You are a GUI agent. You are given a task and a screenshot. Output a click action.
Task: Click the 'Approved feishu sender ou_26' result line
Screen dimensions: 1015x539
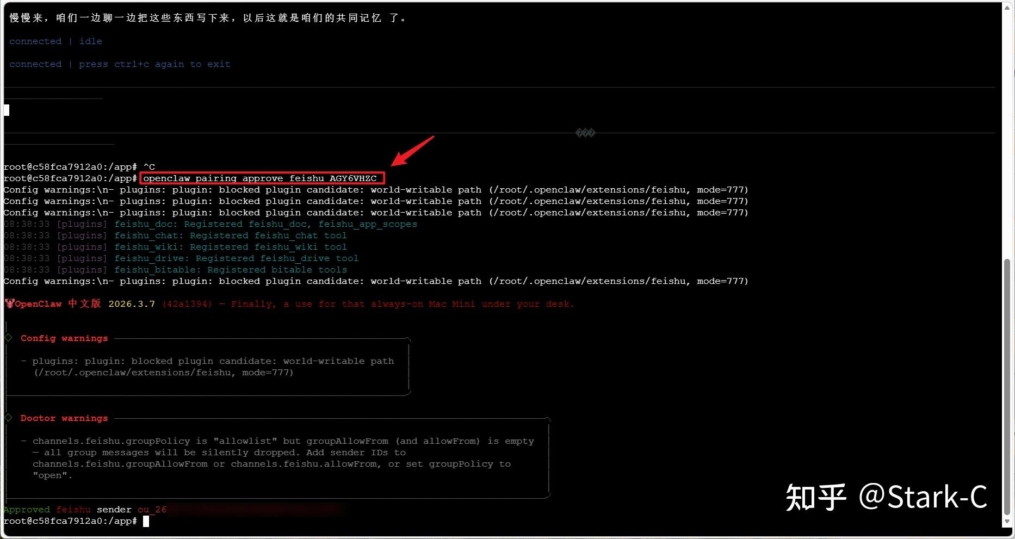[x=85, y=510]
